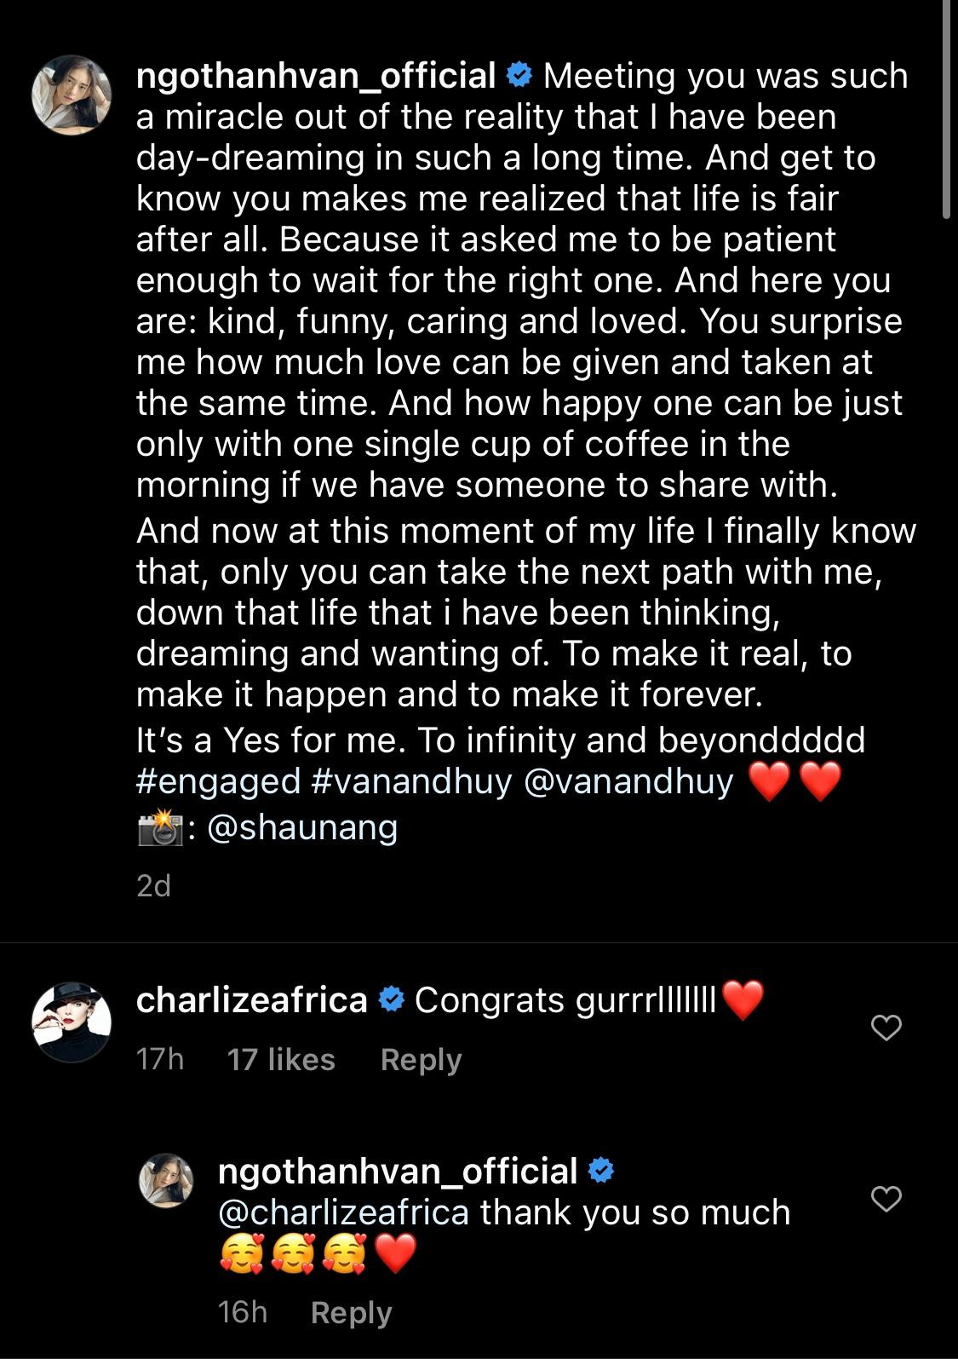Tap verified badge next to charlizeafrica
958x1359 pixels.
coord(391,1000)
